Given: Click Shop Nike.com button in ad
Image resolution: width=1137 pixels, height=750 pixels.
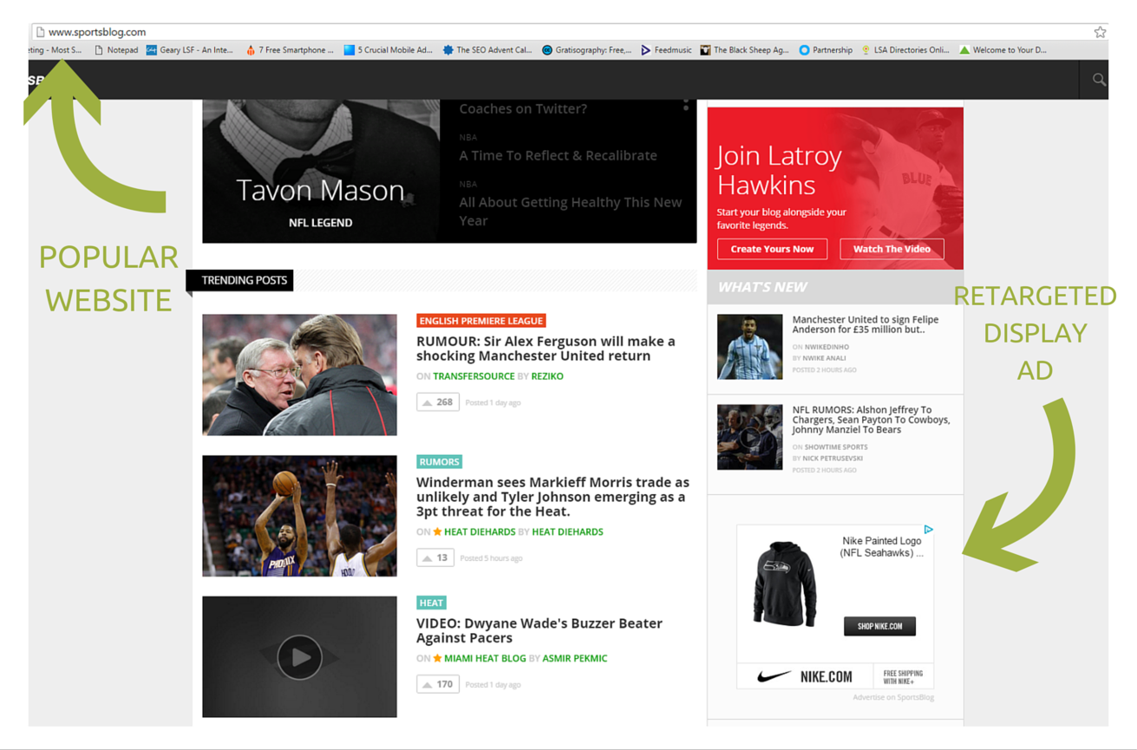Looking at the screenshot, I should click(x=879, y=626).
